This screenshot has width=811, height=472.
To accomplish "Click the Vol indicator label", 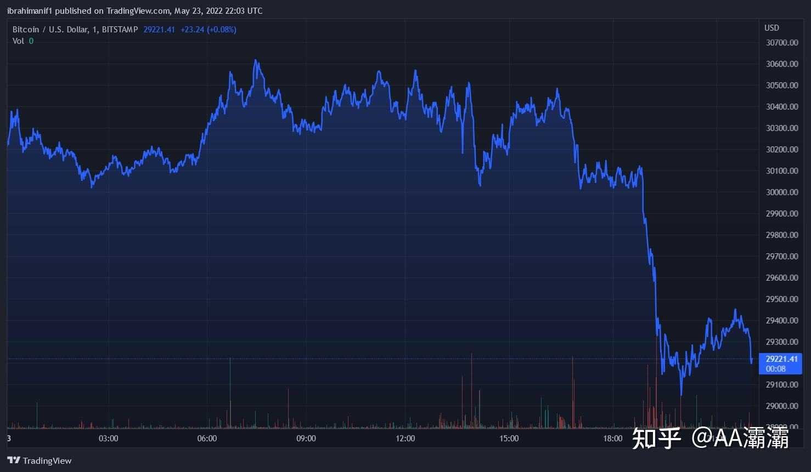I will (x=18, y=41).
